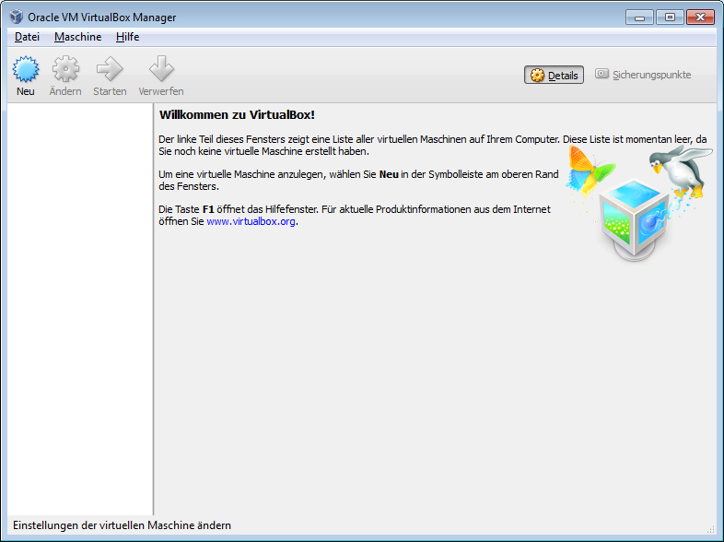The image size is (724, 542).
Task: Click the bold 'Neu' word in welcome text
Action: tap(389, 174)
